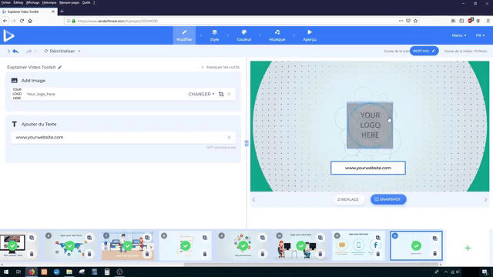The width and height of the screenshot is (493, 277).
Task: Rename project using the pencil icon
Action: click(x=60, y=67)
